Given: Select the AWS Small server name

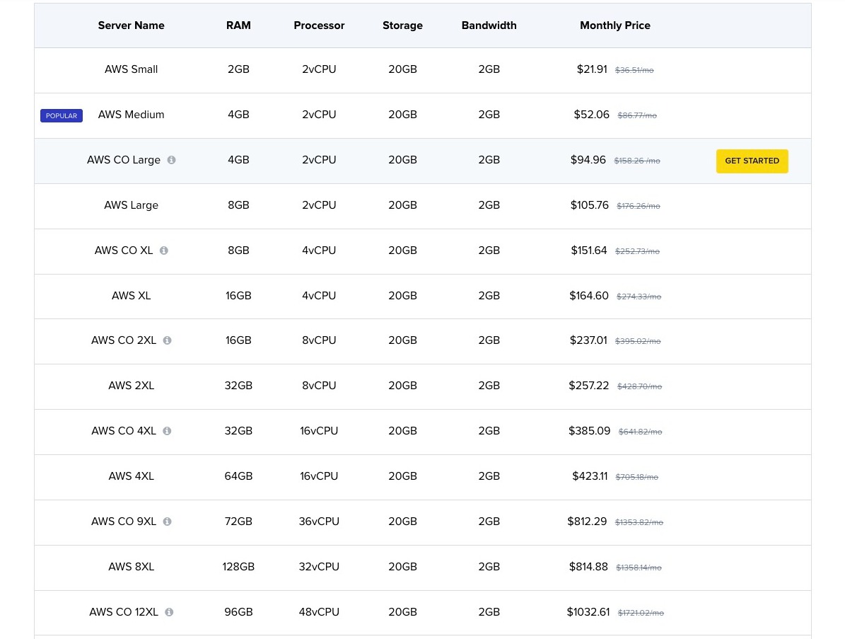Looking at the screenshot, I should click(131, 69).
